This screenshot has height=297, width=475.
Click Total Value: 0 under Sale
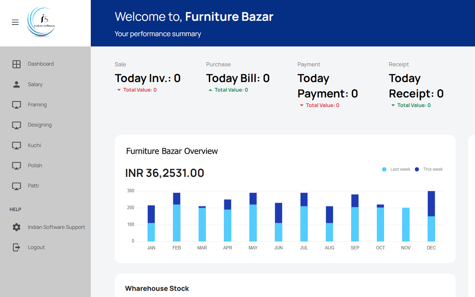coord(140,90)
